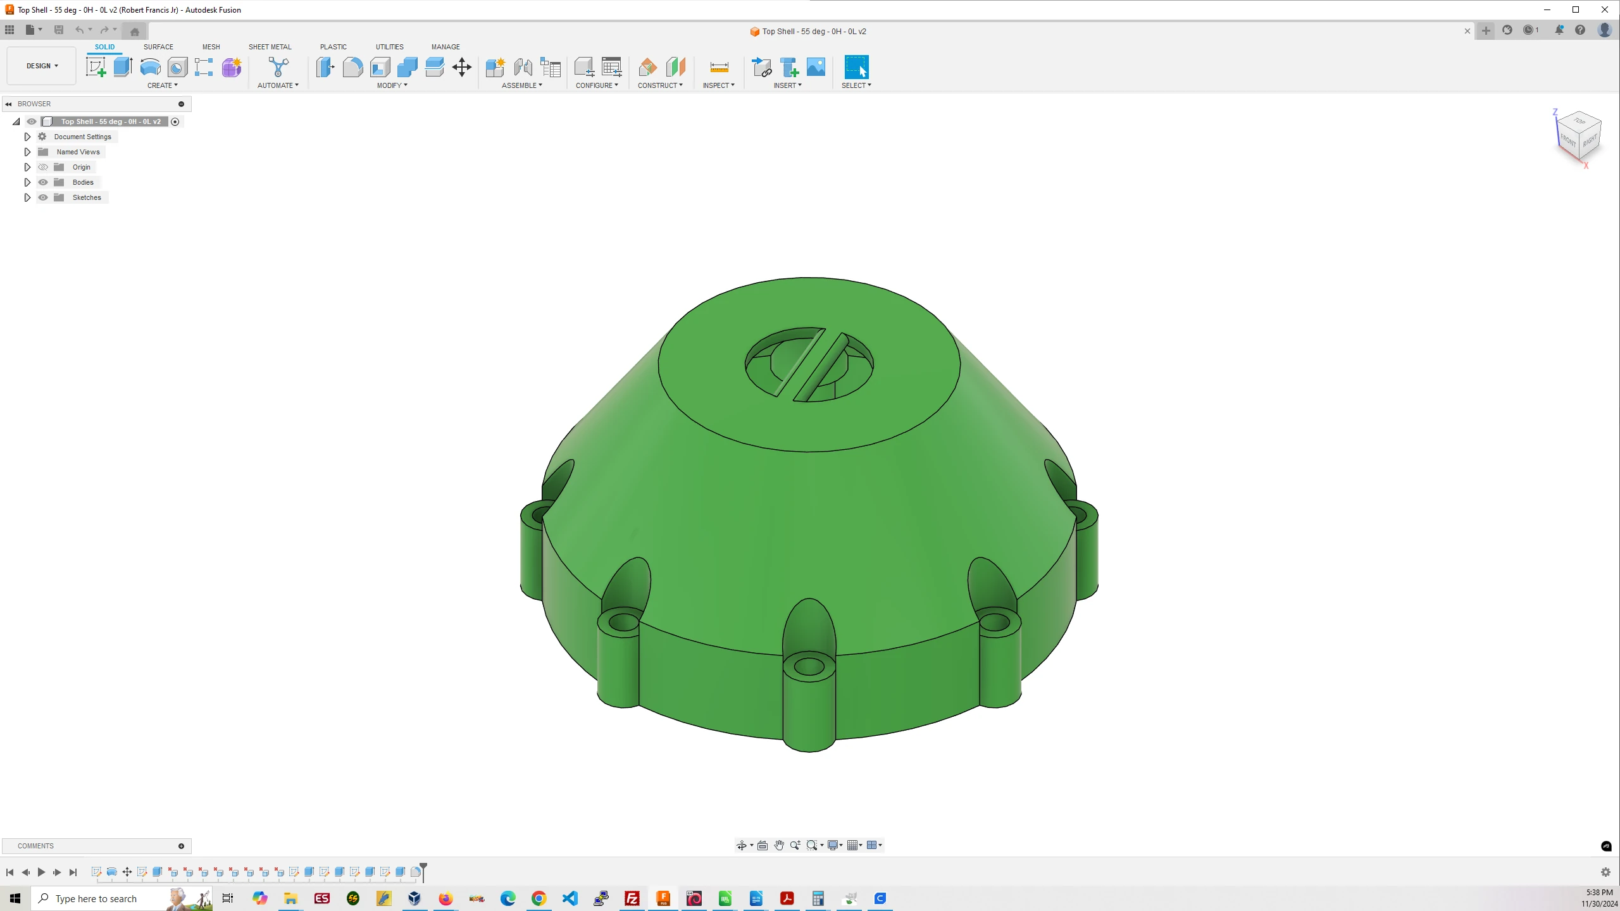This screenshot has width=1620, height=911.
Task: Click the Assemble dropdown tool
Action: (522, 85)
